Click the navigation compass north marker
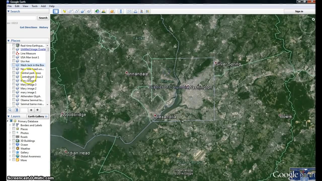This screenshot has width=322, height=181. (313, 19)
